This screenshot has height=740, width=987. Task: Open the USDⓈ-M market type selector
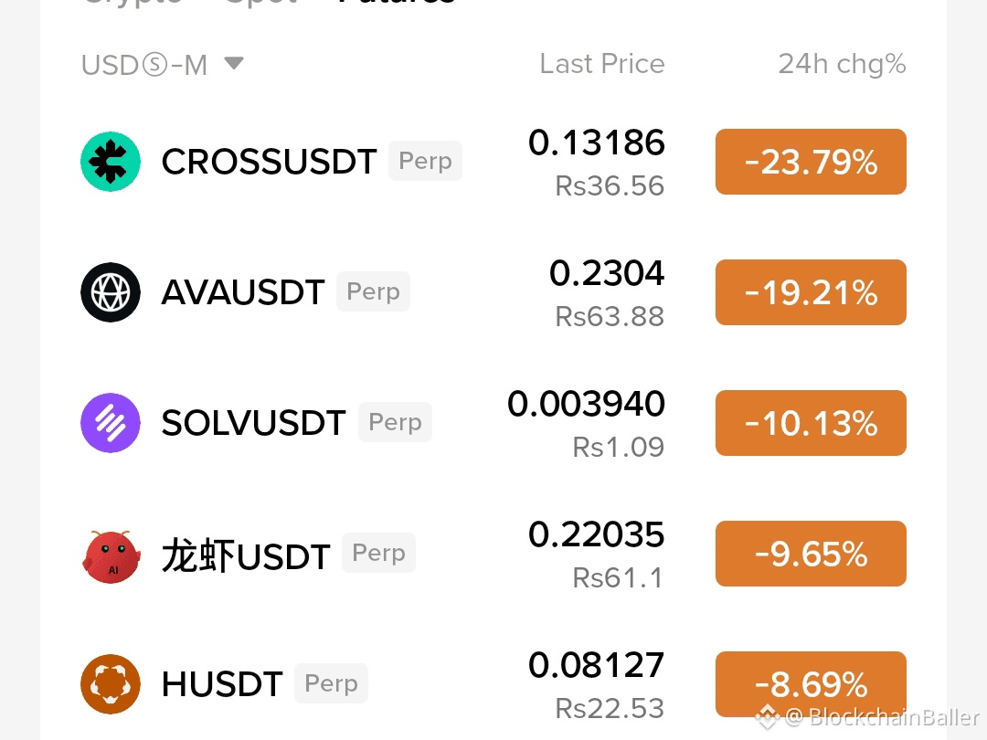tap(163, 64)
